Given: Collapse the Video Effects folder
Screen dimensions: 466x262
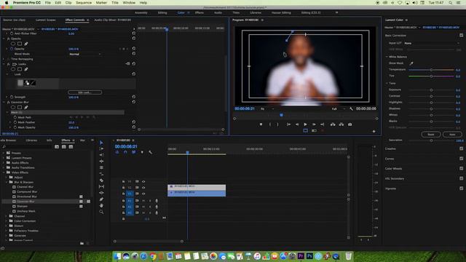Looking at the screenshot, I should pyautogui.click(x=4, y=172).
